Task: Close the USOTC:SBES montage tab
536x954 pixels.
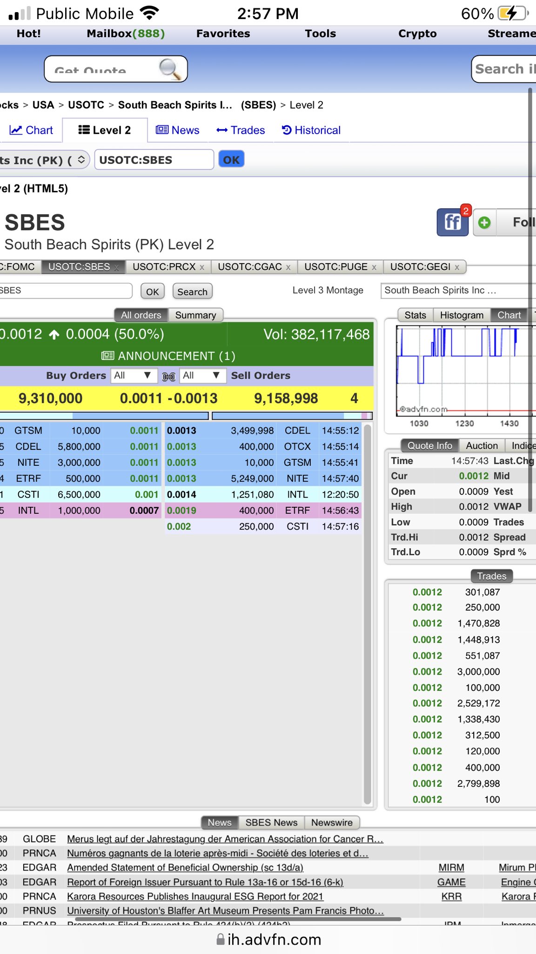Action: [x=116, y=267]
